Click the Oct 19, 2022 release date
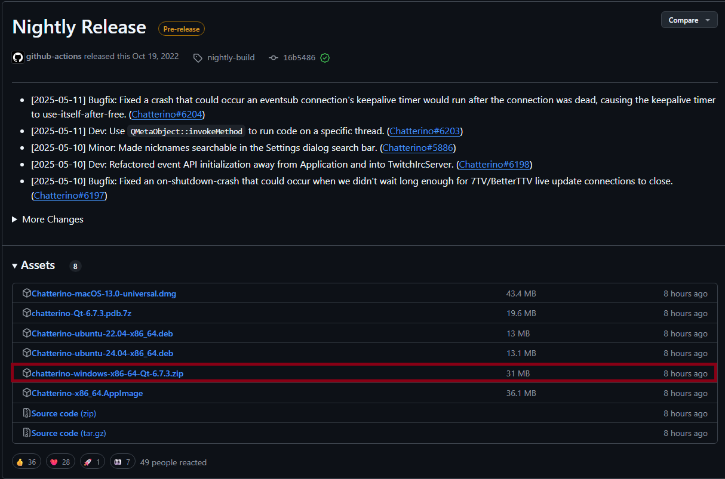This screenshot has width=725, height=479. pos(155,57)
